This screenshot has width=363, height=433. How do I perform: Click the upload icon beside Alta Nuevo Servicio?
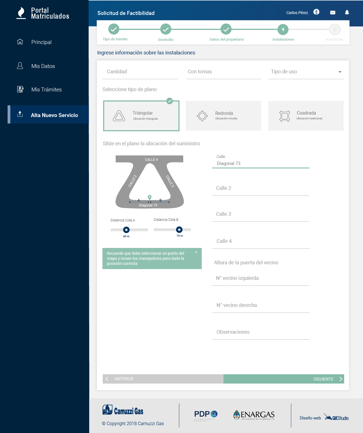click(x=20, y=114)
